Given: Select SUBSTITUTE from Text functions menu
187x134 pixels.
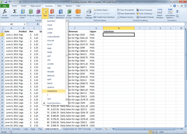Looking at the screenshot, I should [54, 91].
